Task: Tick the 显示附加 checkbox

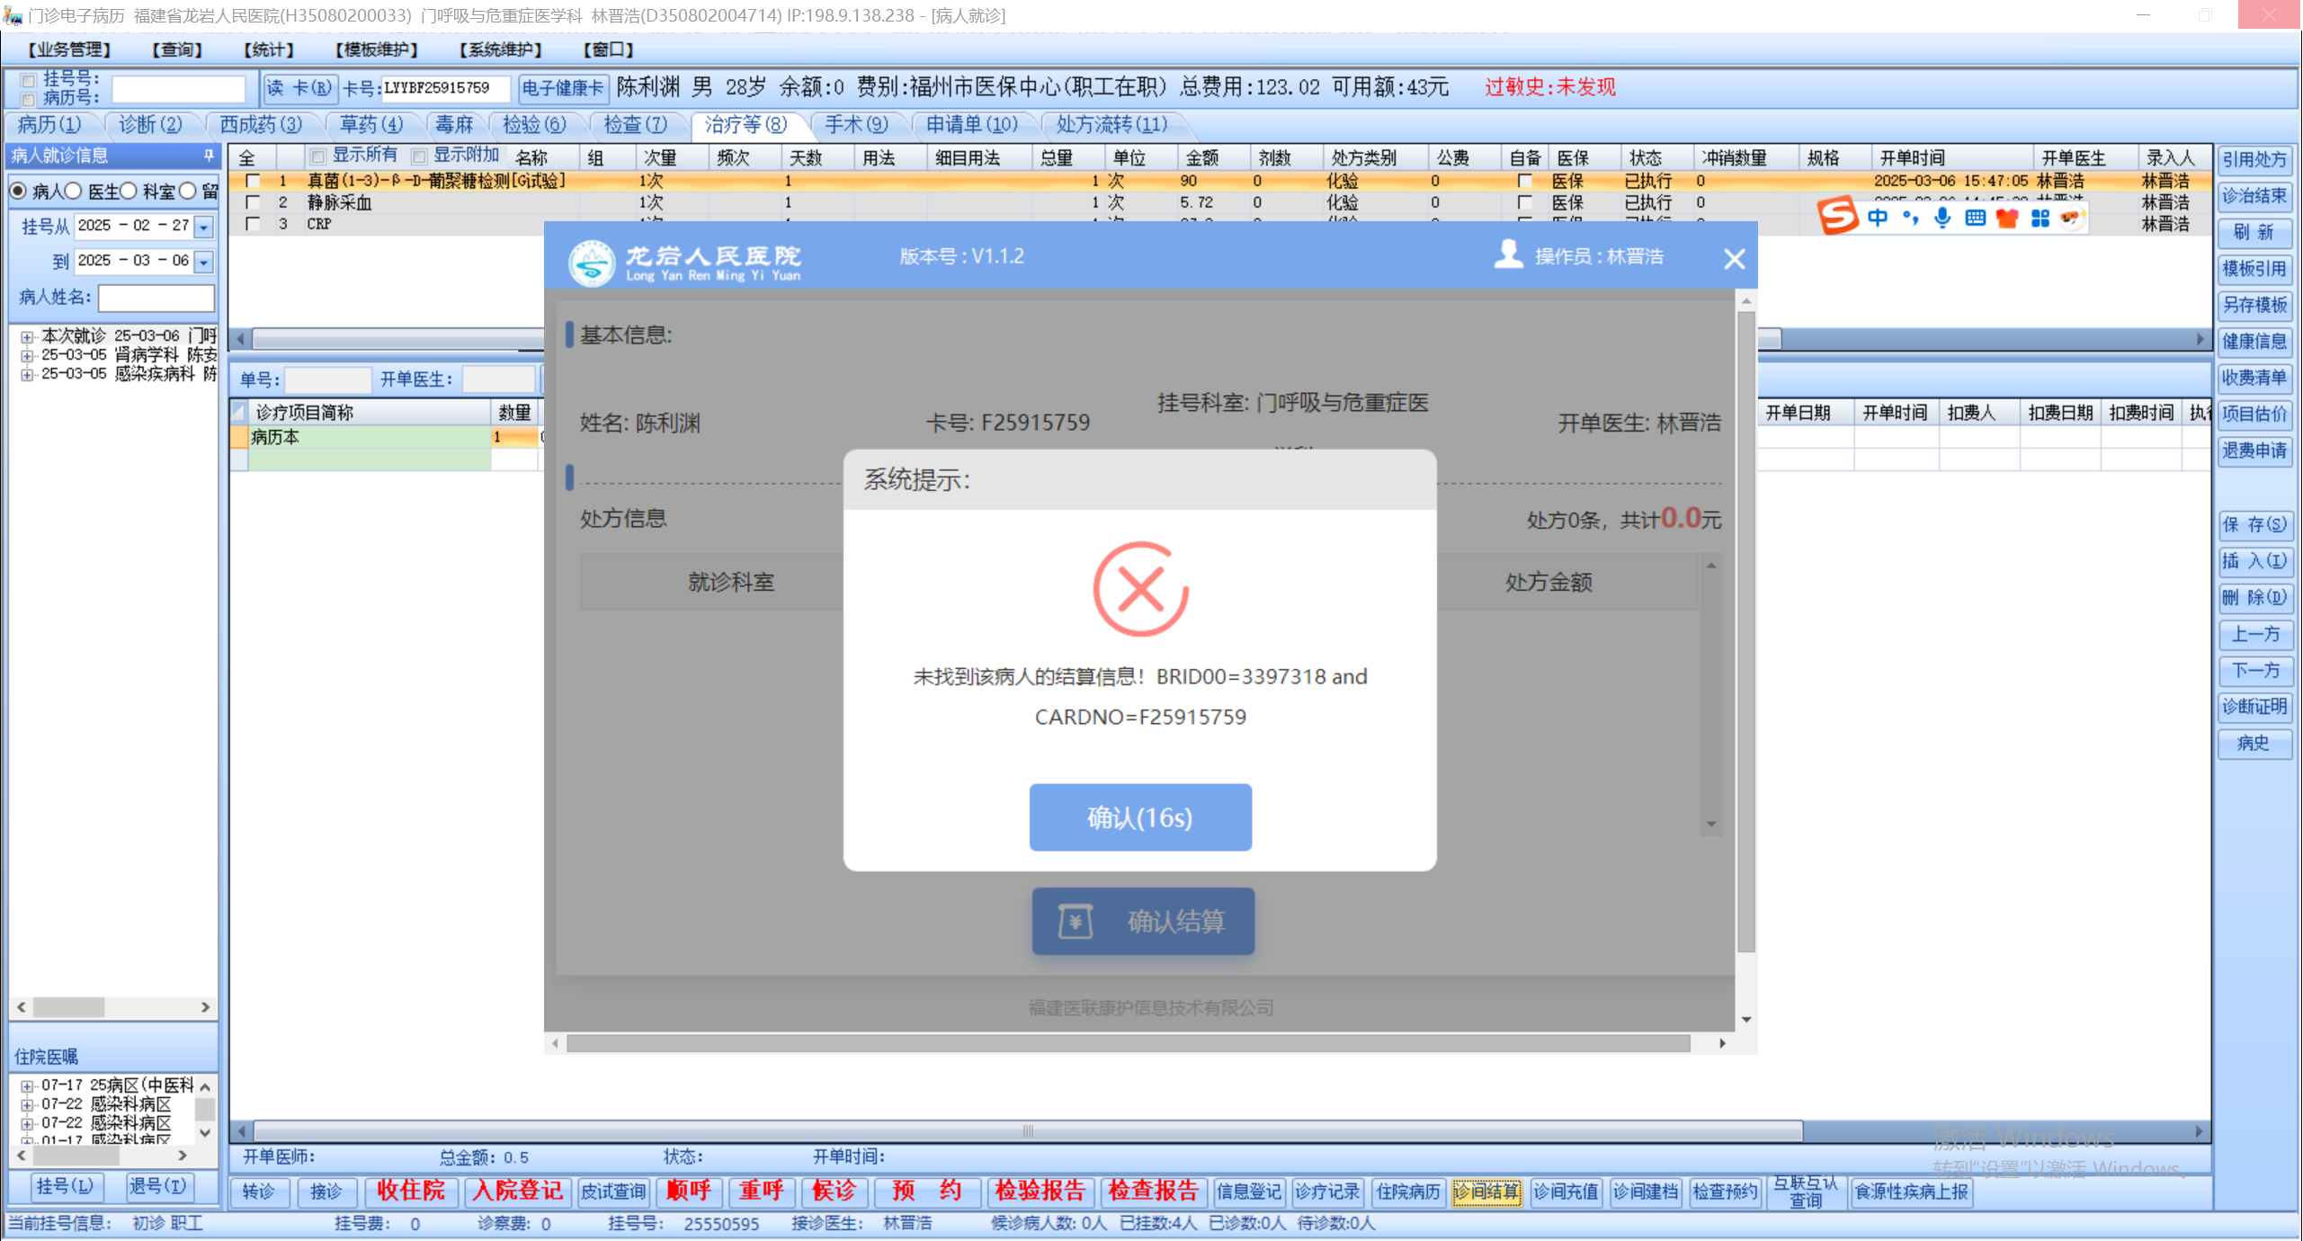Action: (419, 156)
